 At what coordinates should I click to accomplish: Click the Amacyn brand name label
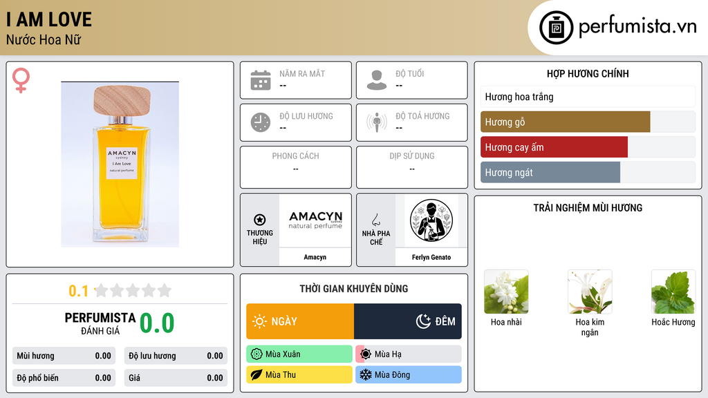point(315,257)
